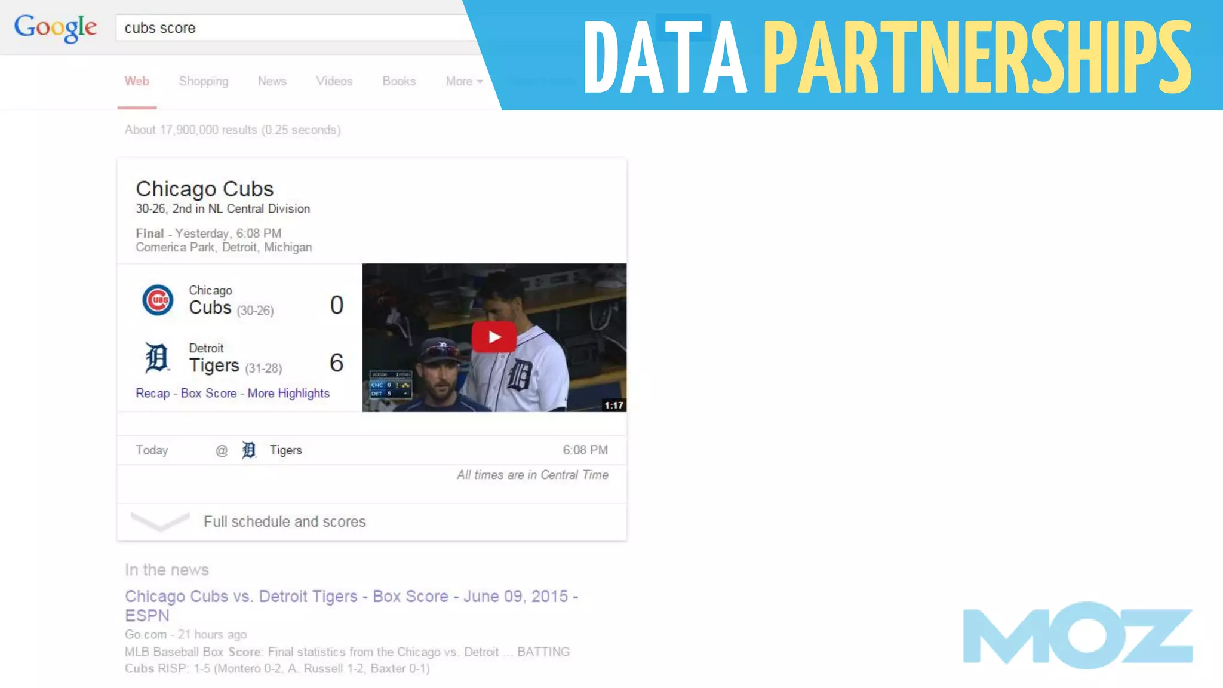The height and width of the screenshot is (688, 1223).
Task: Click the In the news heading
Action: tap(167, 570)
